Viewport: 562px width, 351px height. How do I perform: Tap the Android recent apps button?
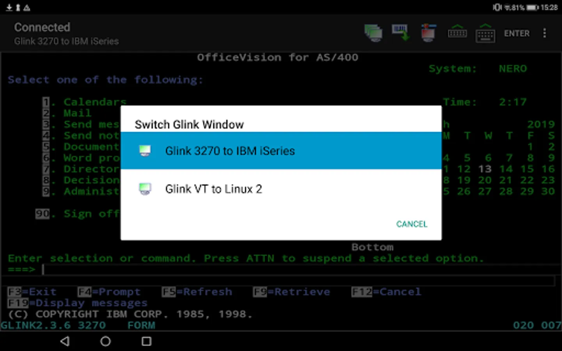click(146, 341)
